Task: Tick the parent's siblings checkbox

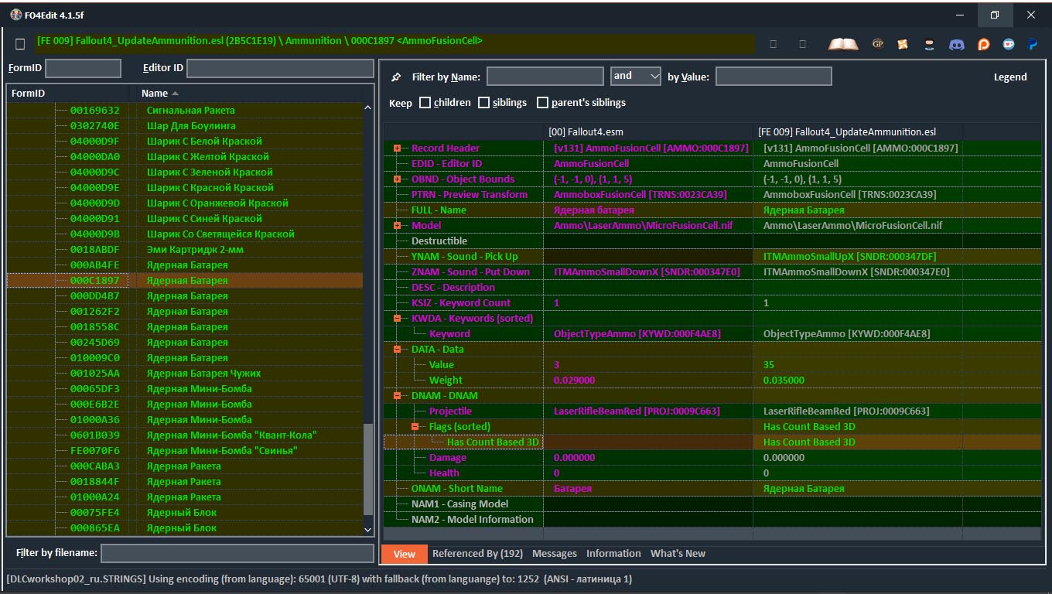Action: (542, 102)
